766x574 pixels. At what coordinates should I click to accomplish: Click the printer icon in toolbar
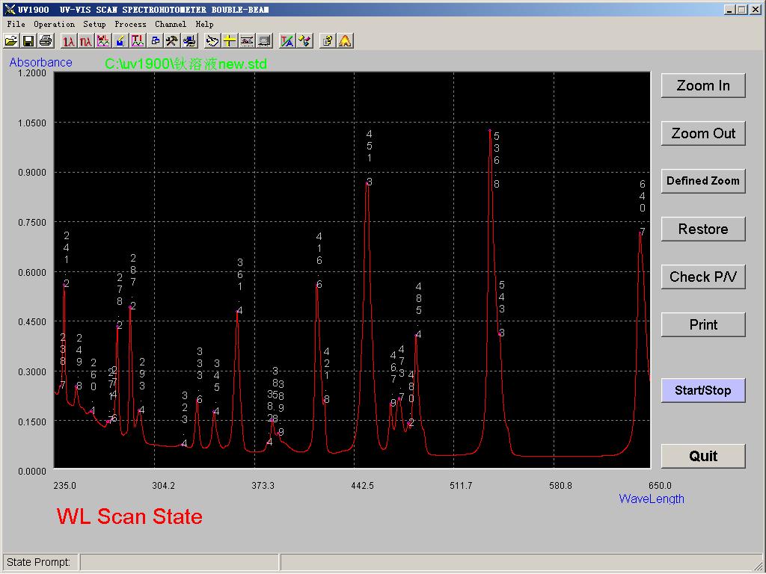46,40
